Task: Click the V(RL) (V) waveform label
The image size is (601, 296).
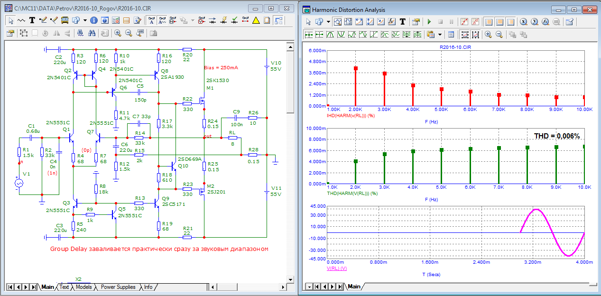Action: 336,268
